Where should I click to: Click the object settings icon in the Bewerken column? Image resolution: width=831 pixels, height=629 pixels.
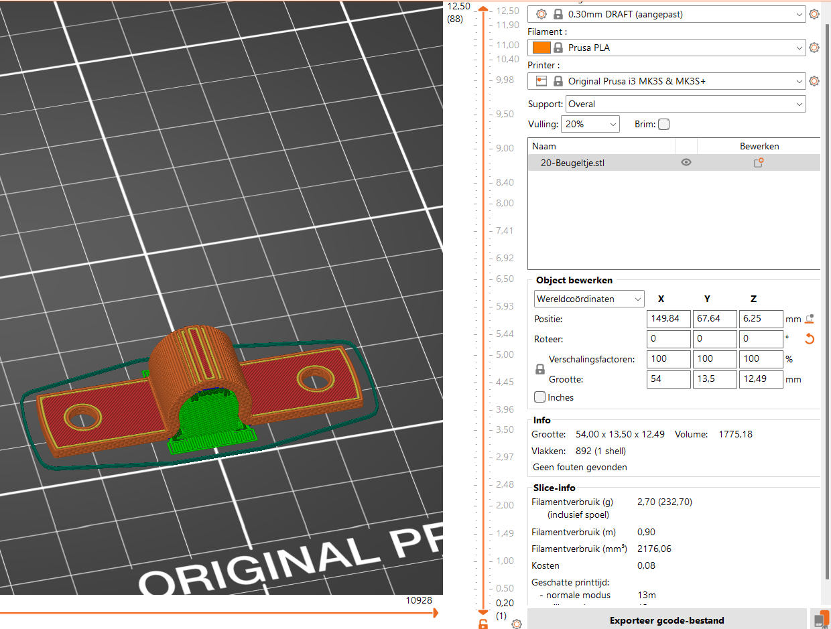click(758, 162)
